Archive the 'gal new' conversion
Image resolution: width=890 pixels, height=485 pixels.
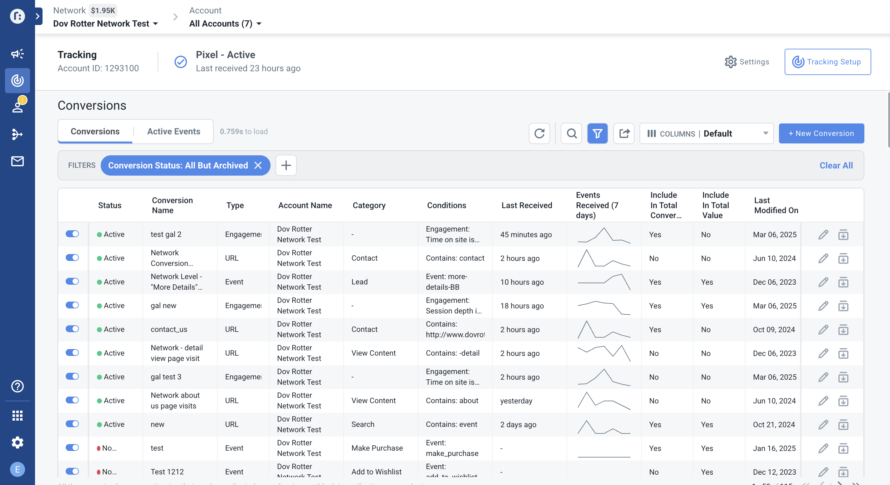pos(843,306)
